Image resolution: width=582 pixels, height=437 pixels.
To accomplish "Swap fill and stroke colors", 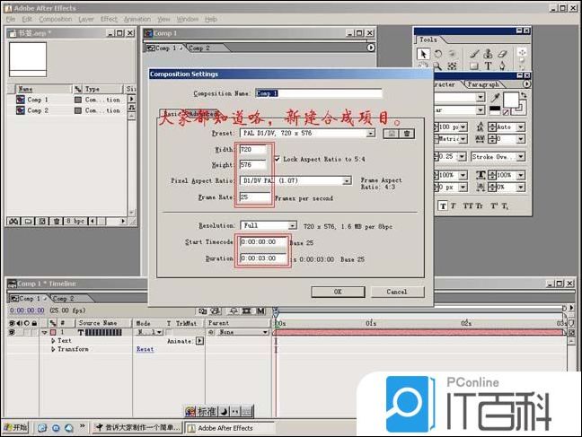I will click(524, 95).
